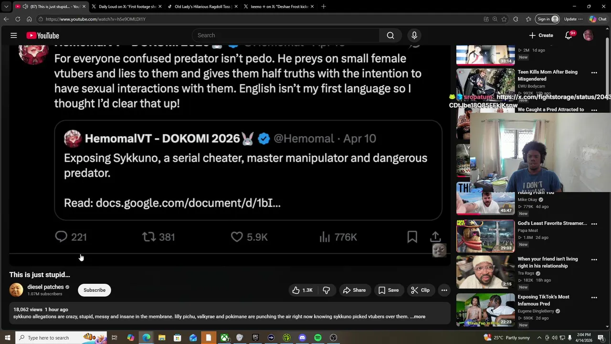The height and width of the screenshot is (344, 611).
Task: Subscribe to diesel patches channel
Action: pyautogui.click(x=95, y=290)
